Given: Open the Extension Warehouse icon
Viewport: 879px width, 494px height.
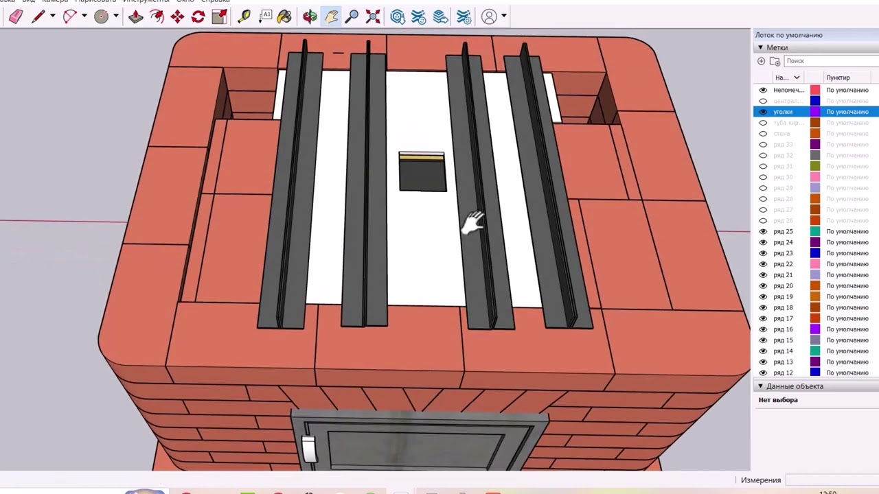Looking at the screenshot, I should coord(419,16).
